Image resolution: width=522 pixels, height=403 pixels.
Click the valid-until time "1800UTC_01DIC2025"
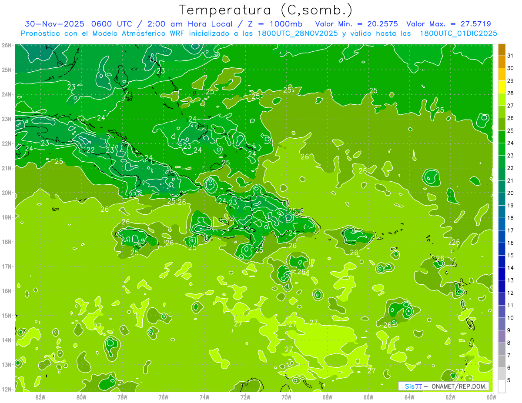(x=458, y=33)
